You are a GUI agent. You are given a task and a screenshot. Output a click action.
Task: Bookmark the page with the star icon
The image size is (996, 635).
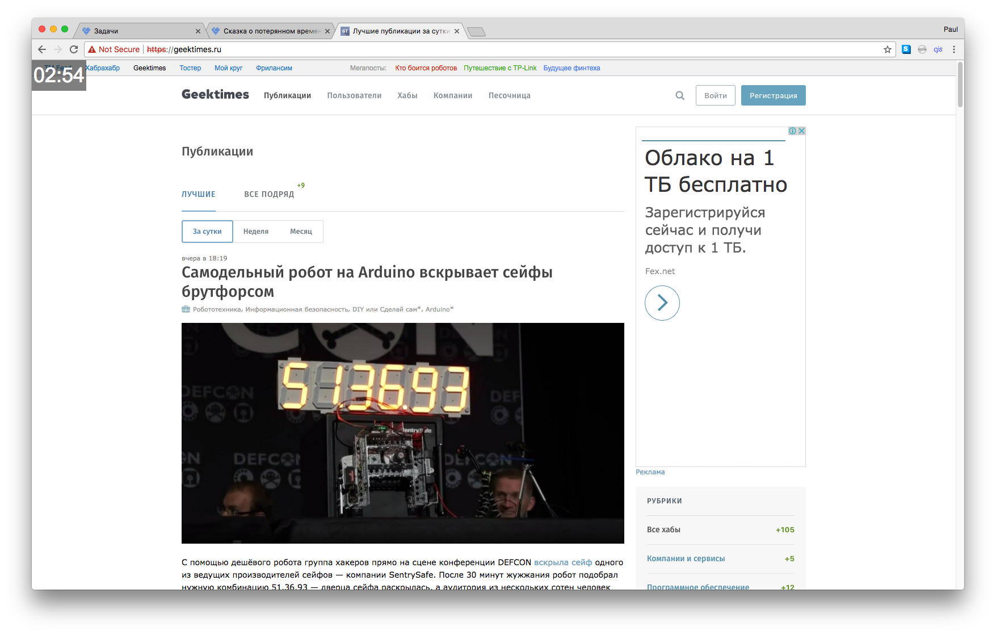tap(888, 49)
